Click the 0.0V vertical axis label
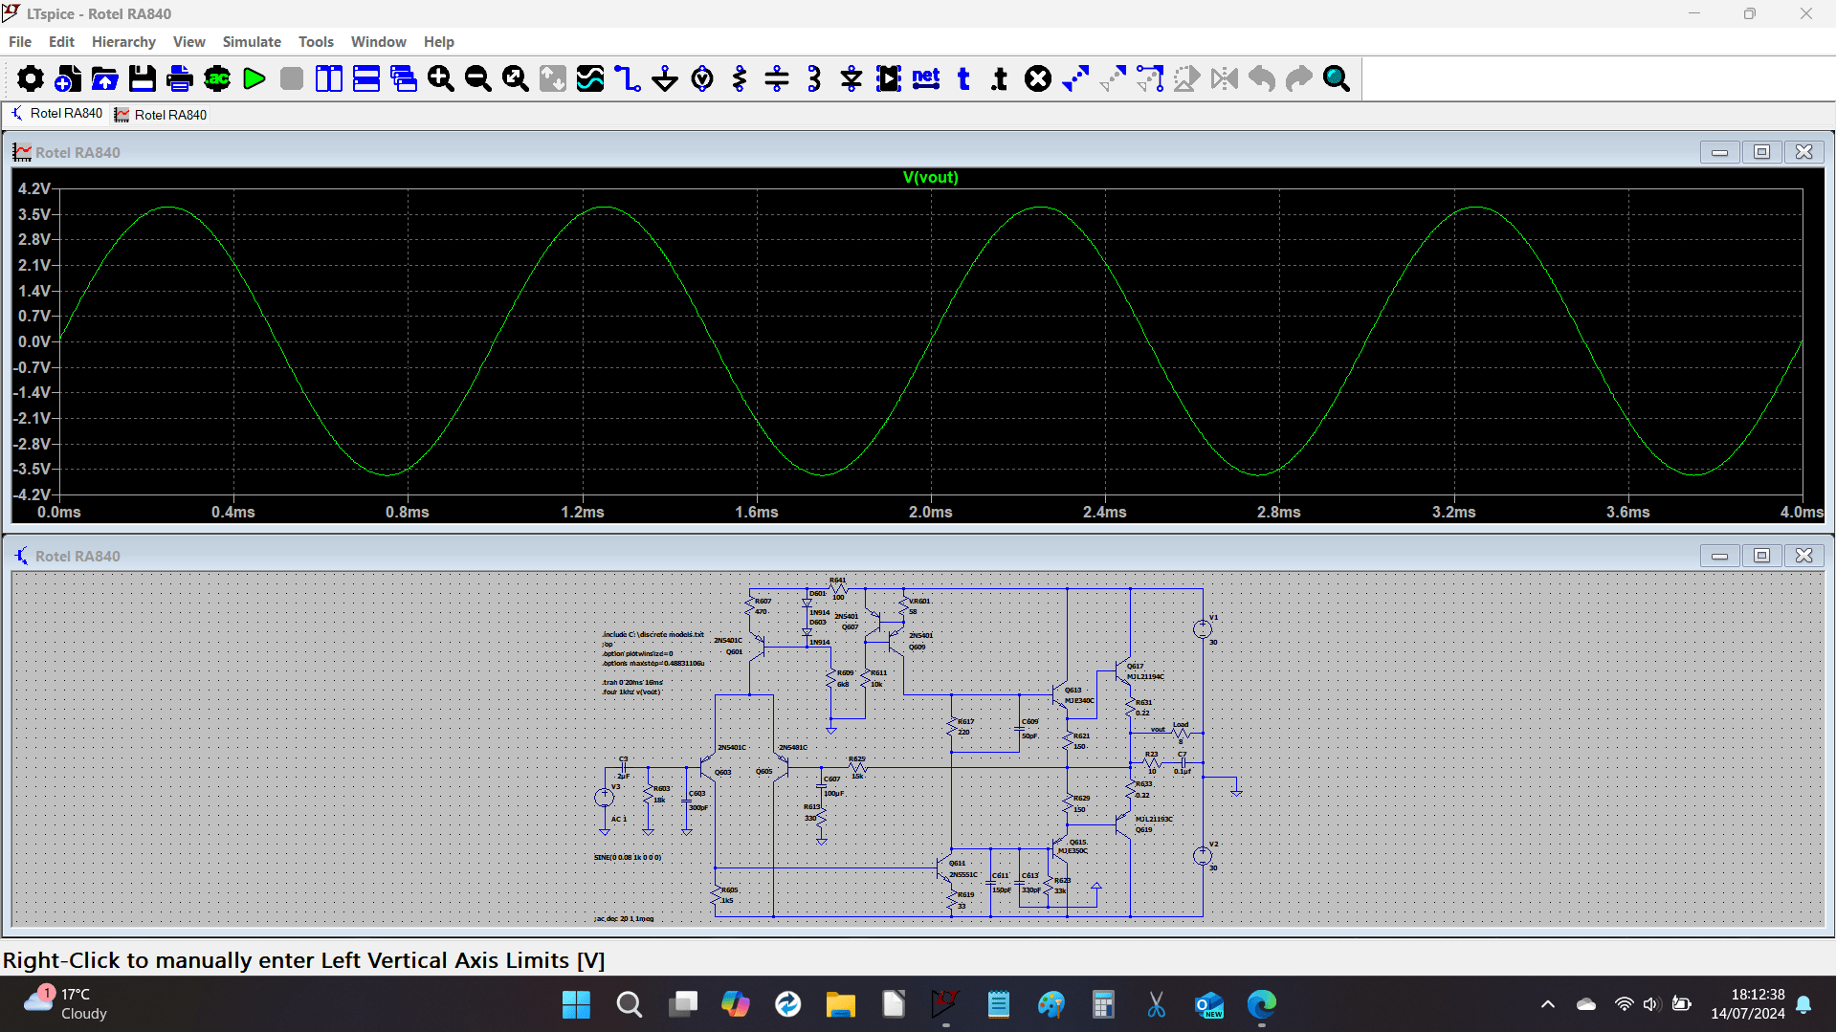1836x1032 pixels. click(x=33, y=342)
